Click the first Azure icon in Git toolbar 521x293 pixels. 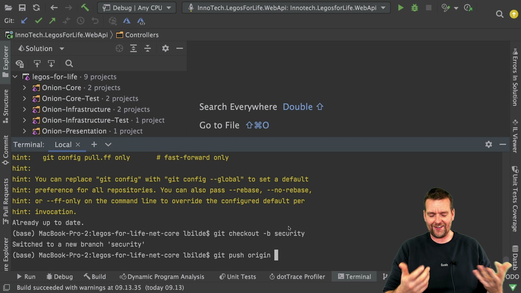tap(127, 21)
